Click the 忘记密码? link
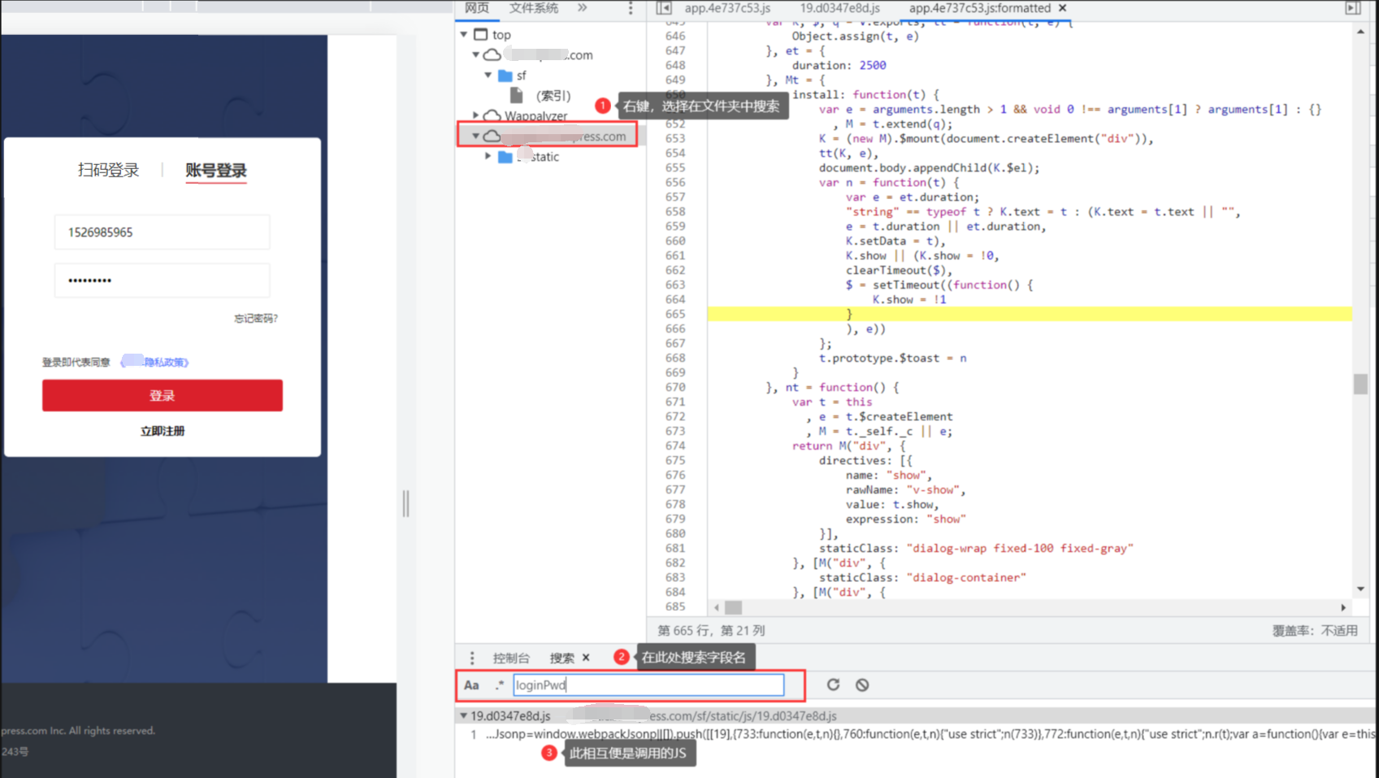The width and height of the screenshot is (1379, 778). tap(256, 319)
